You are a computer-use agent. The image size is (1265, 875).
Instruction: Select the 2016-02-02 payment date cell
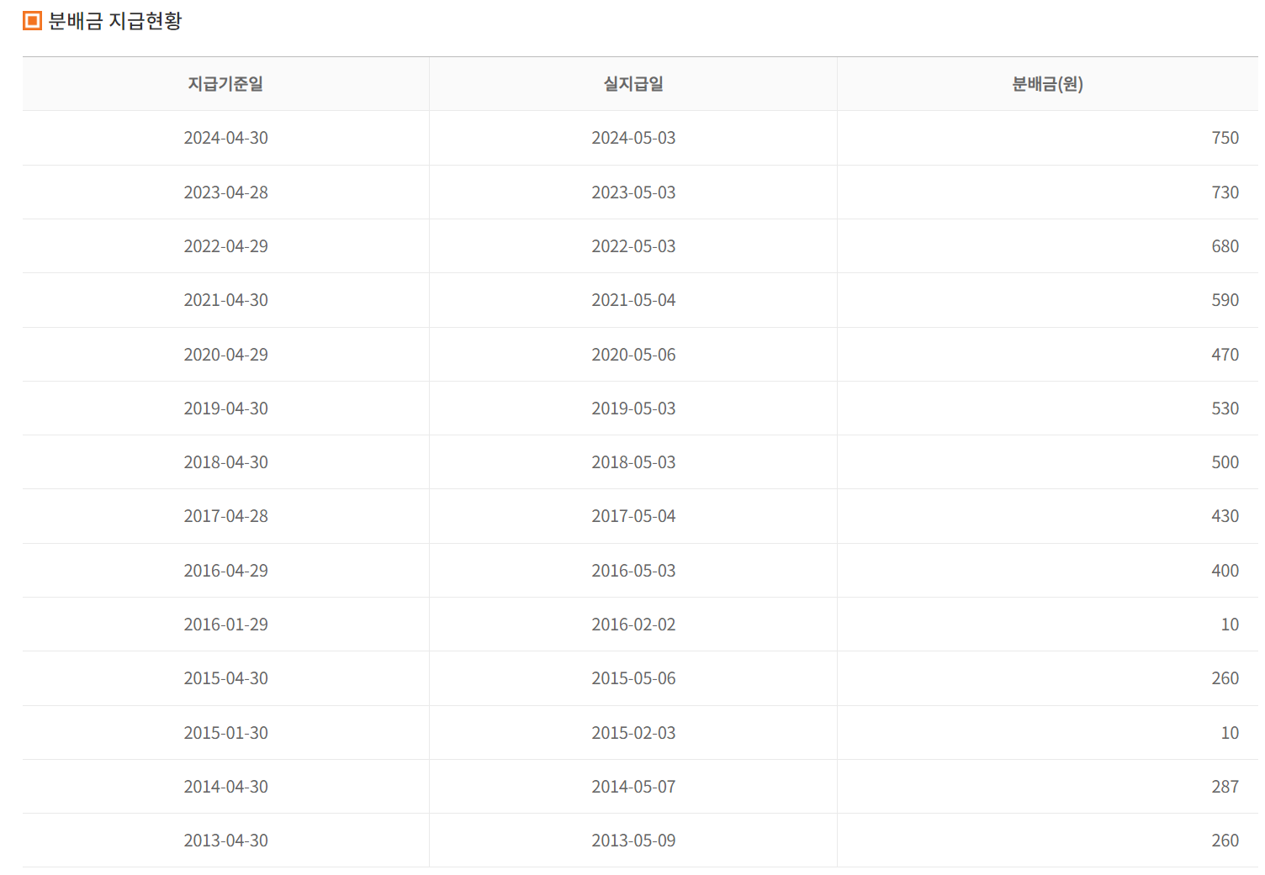pyautogui.click(x=633, y=625)
